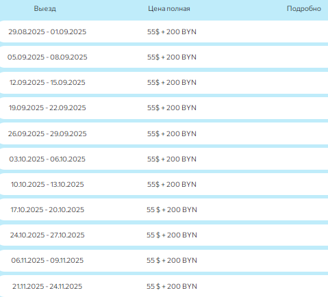Pick the 06.11.2025 - 09.11.2025 departure row
The height and width of the screenshot is (297, 328).
click(164, 260)
